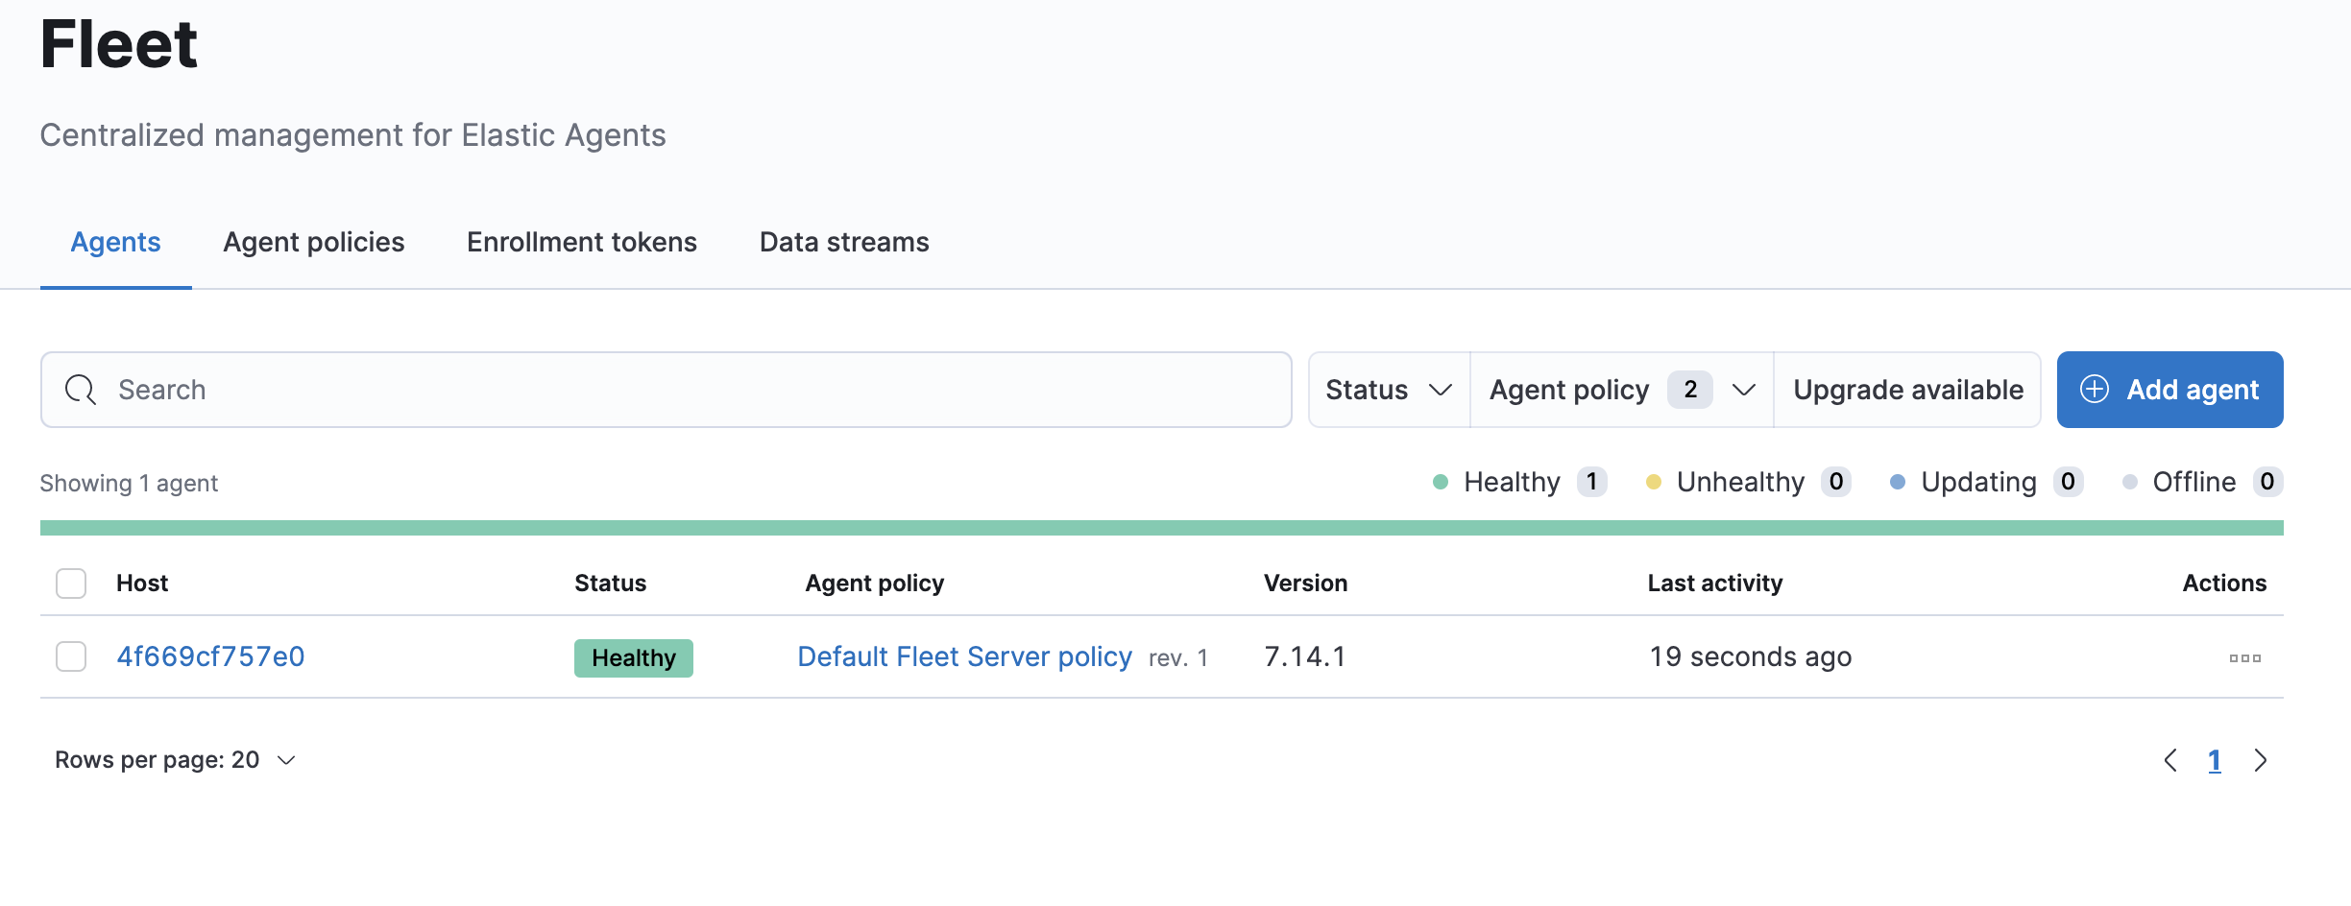Open Rows per page dropdown
This screenshot has width=2351, height=906.
[x=175, y=760]
